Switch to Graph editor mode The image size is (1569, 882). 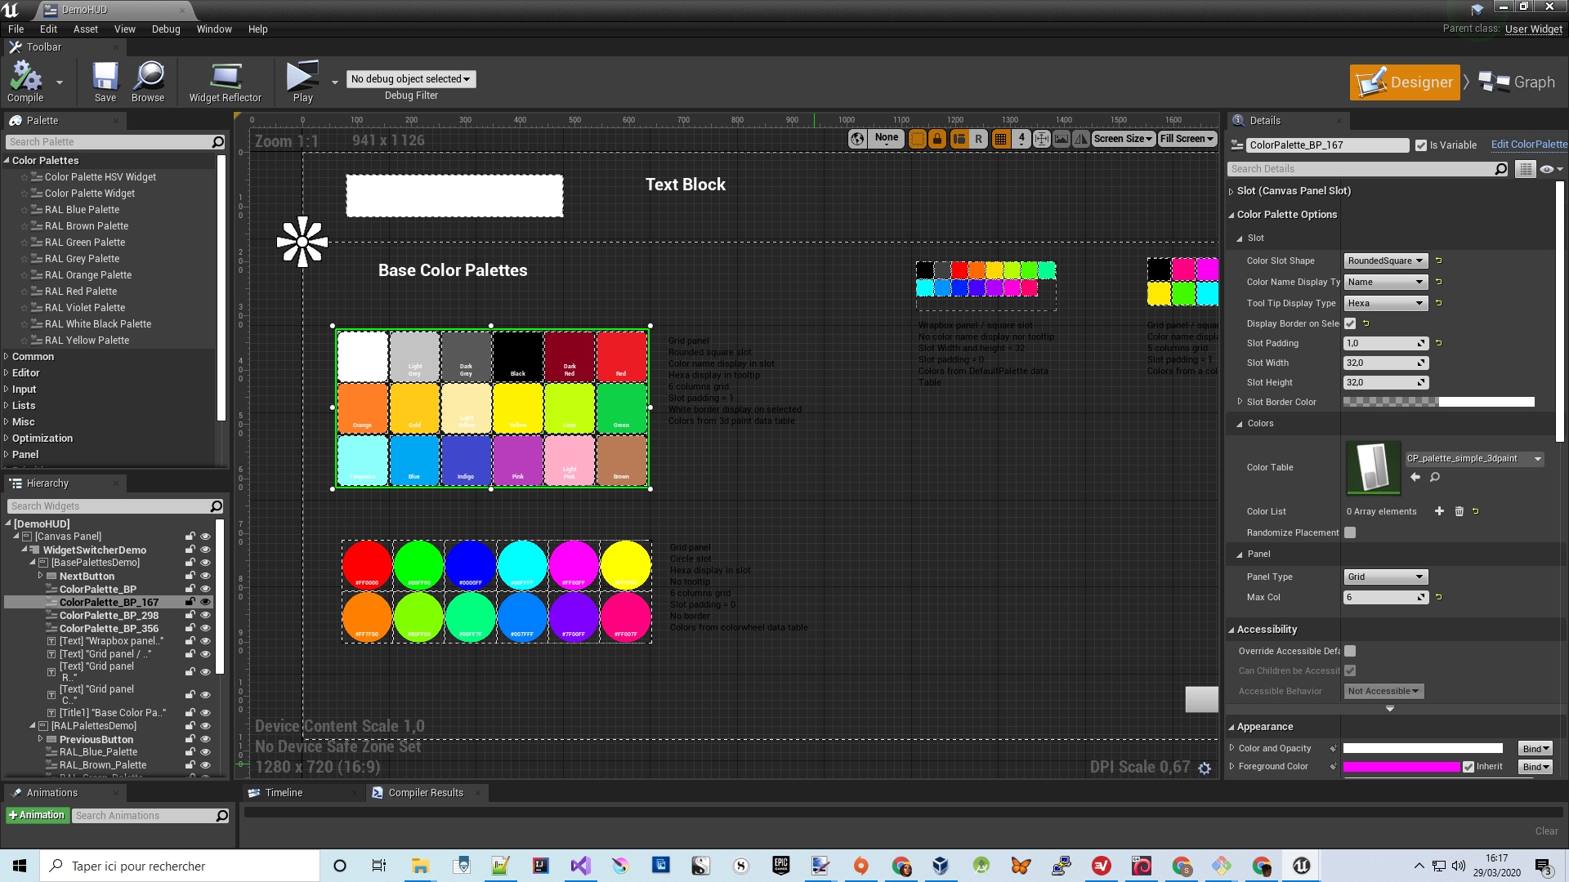(1518, 82)
